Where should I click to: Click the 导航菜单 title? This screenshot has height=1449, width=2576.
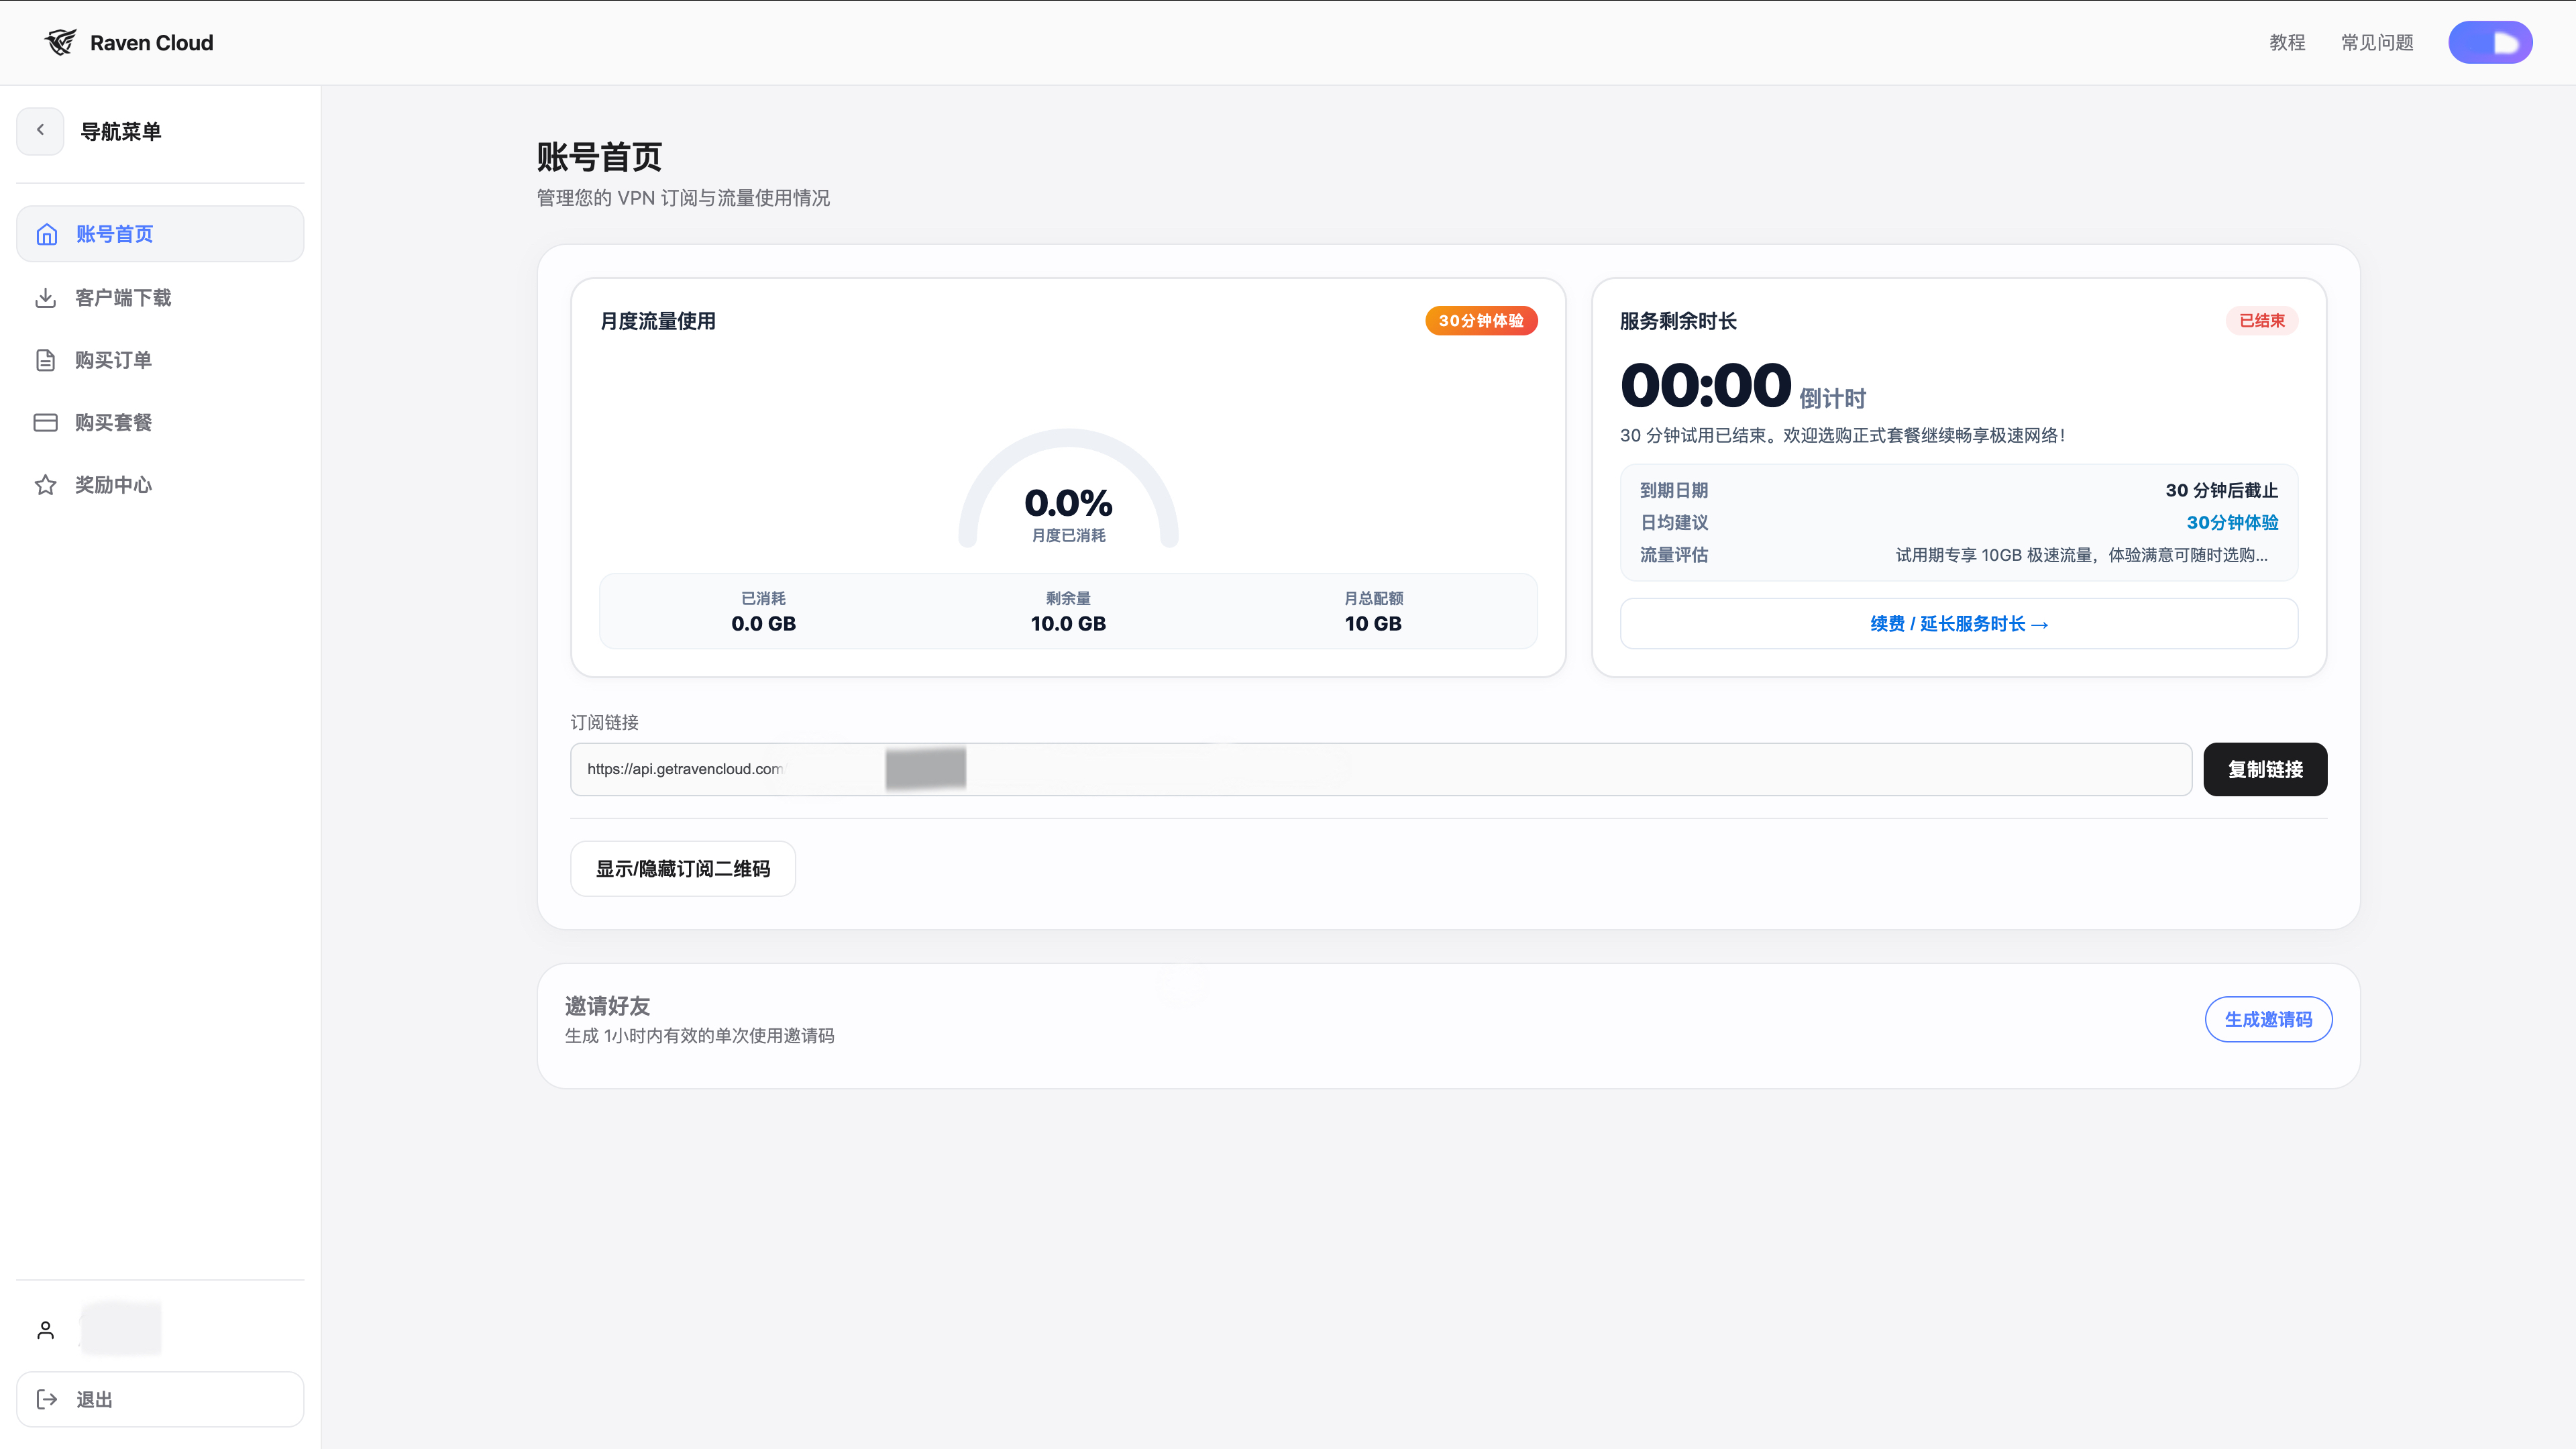(121, 132)
